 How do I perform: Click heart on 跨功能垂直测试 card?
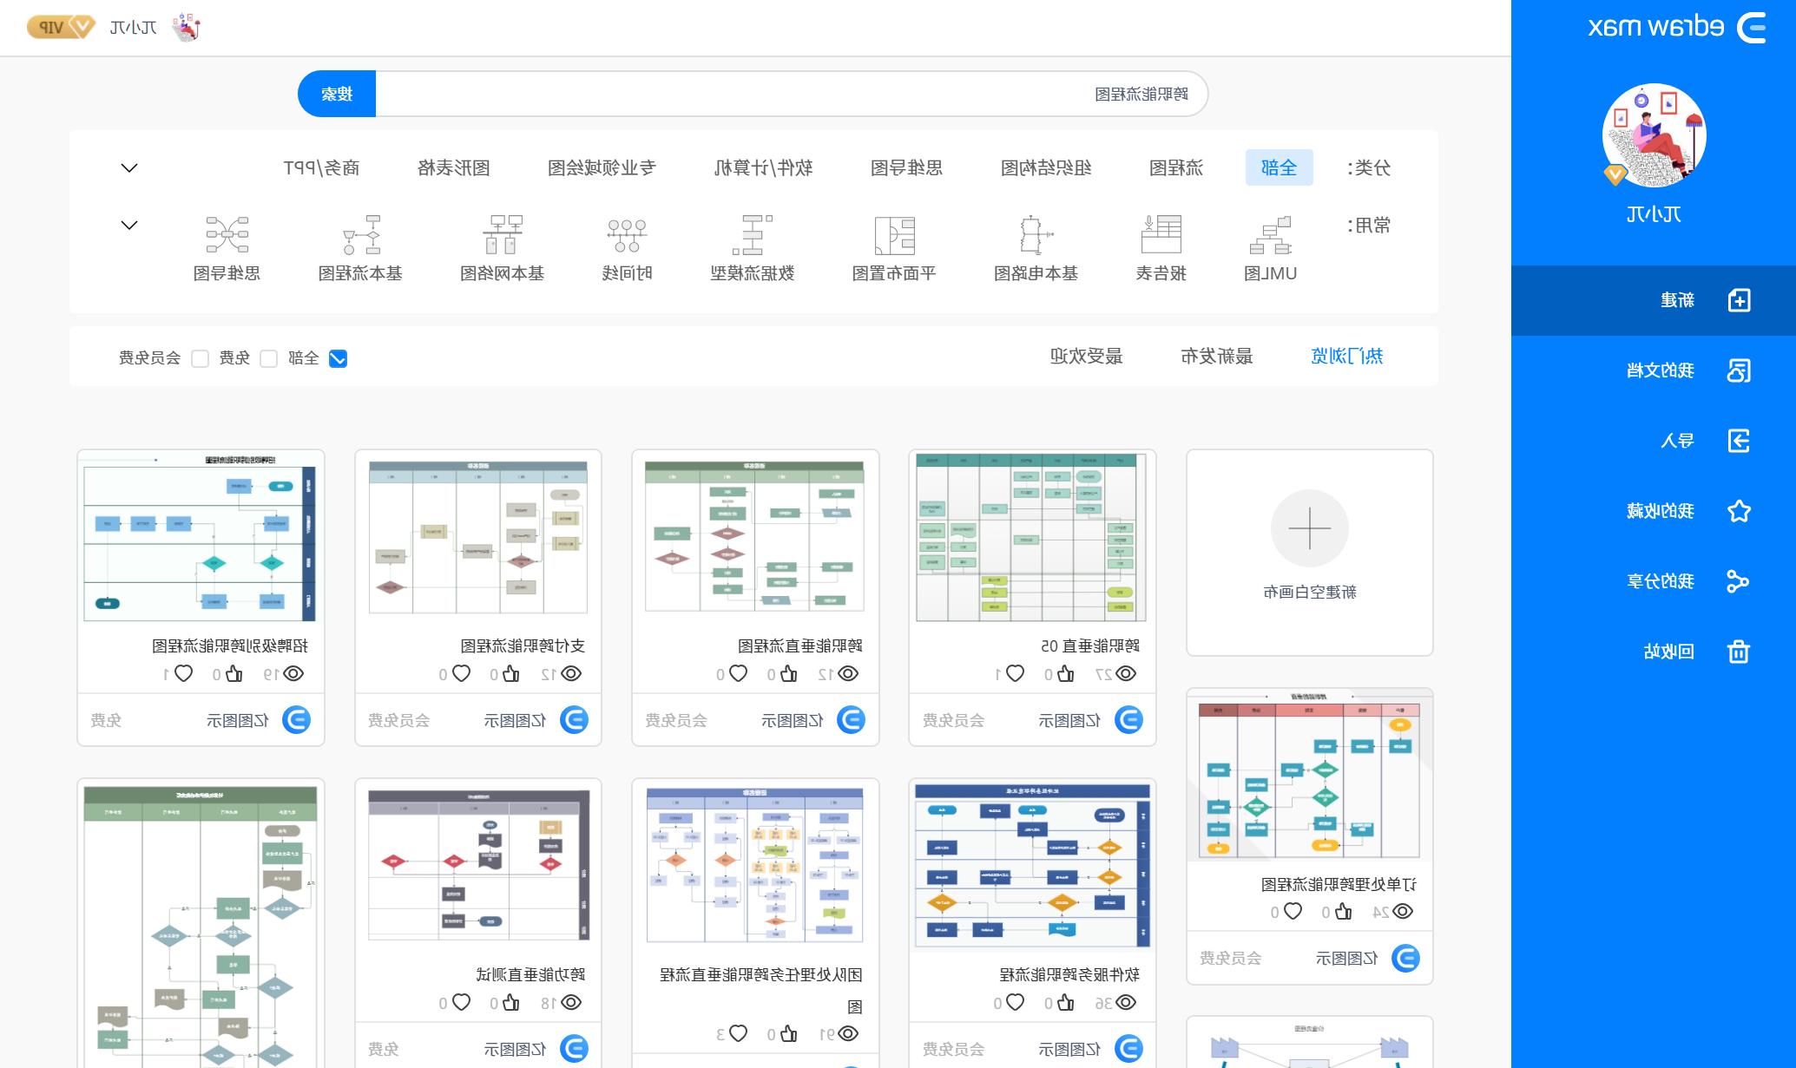(462, 1002)
